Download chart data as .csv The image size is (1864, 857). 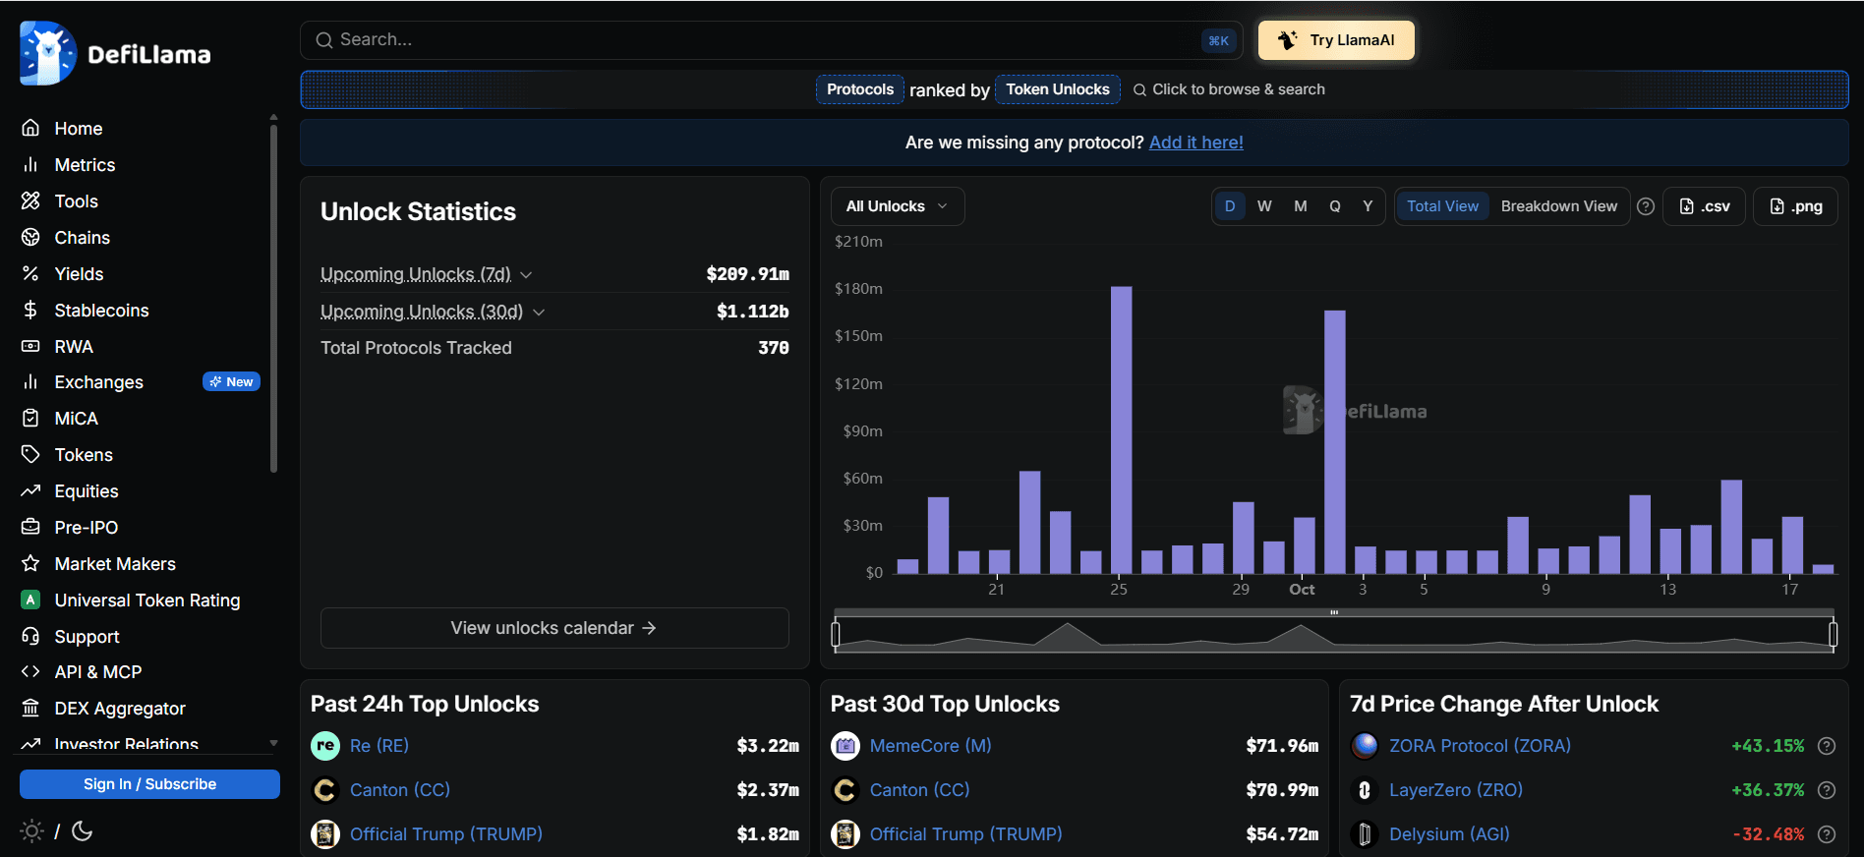(x=1704, y=206)
